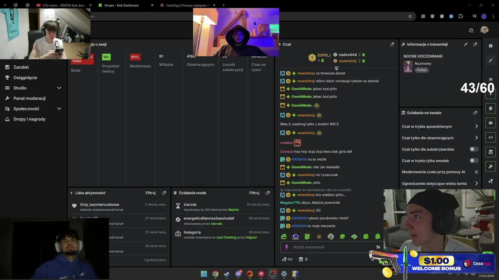Screen dimensions: 499x280
Task: Click the microphone icon in chat input
Action: point(287,247)
